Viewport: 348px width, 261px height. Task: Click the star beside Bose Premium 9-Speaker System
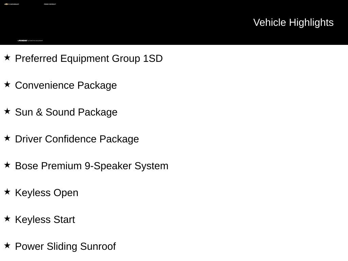[7, 165]
